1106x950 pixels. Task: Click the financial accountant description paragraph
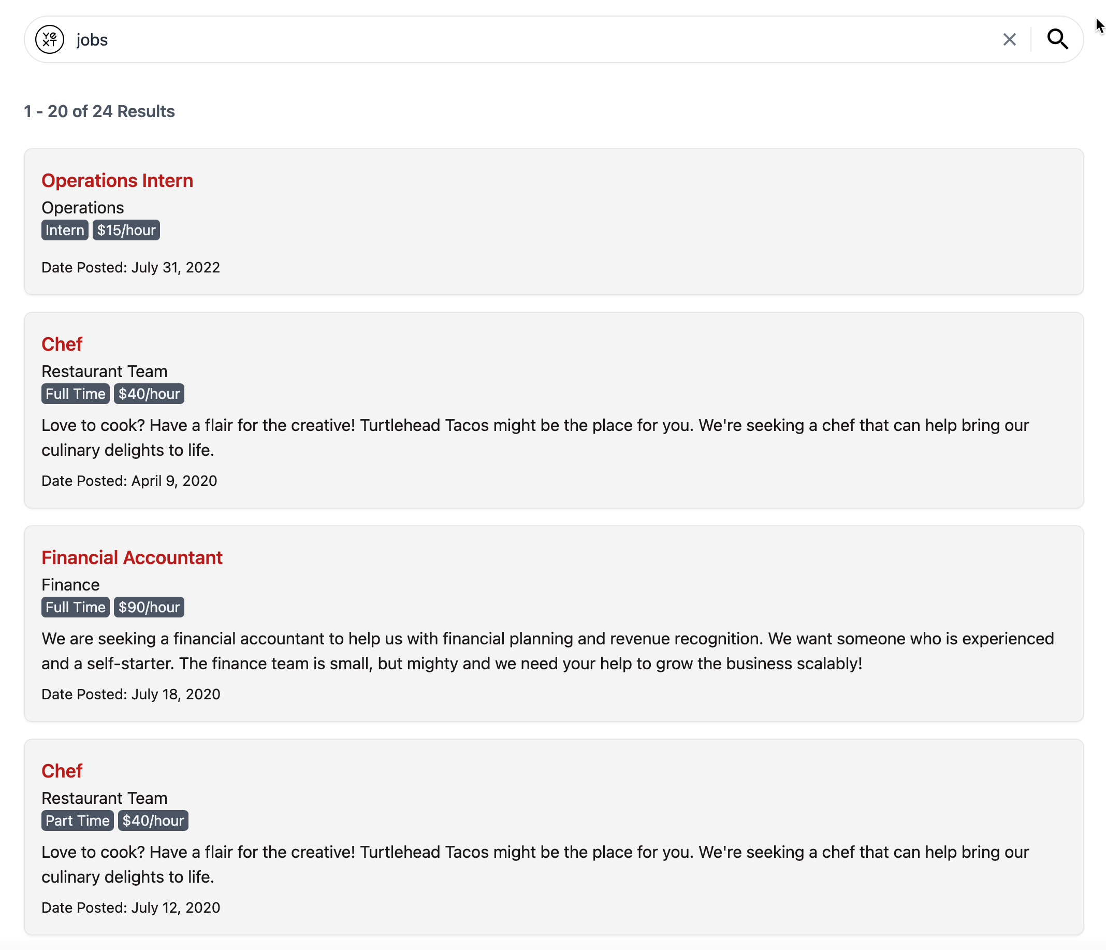[548, 651]
